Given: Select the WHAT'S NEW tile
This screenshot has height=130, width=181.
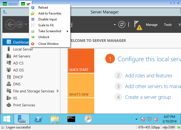Looking at the screenshot, I should (81, 85).
